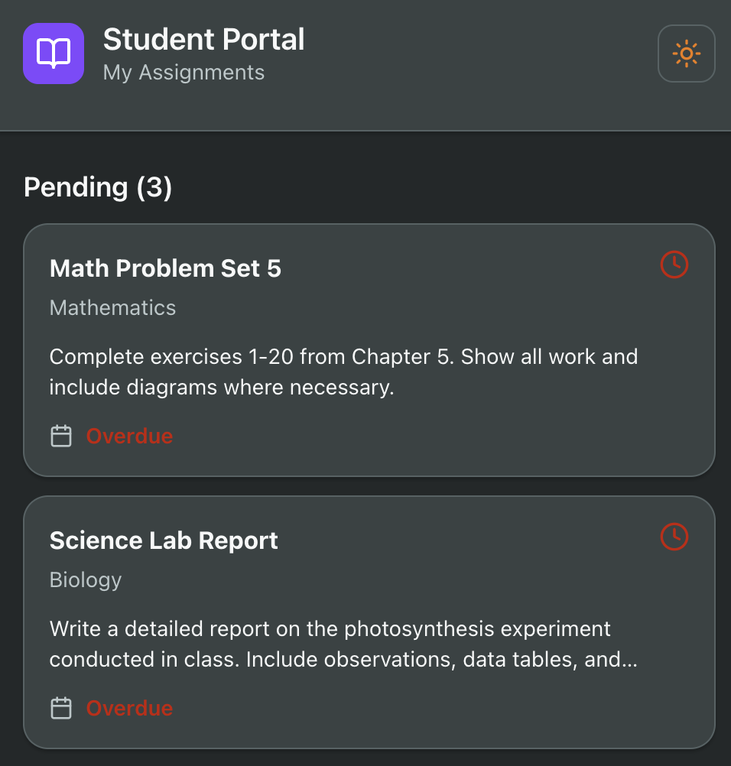Click the Overdue status on Math Problem Set 5
The width and height of the screenshot is (731, 766).
coord(129,437)
